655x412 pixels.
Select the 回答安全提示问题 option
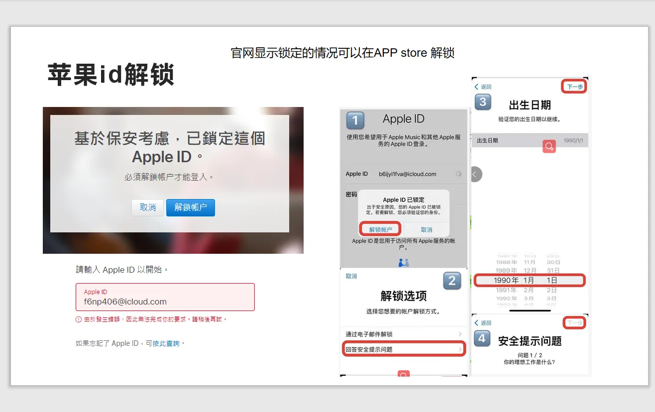(404, 349)
